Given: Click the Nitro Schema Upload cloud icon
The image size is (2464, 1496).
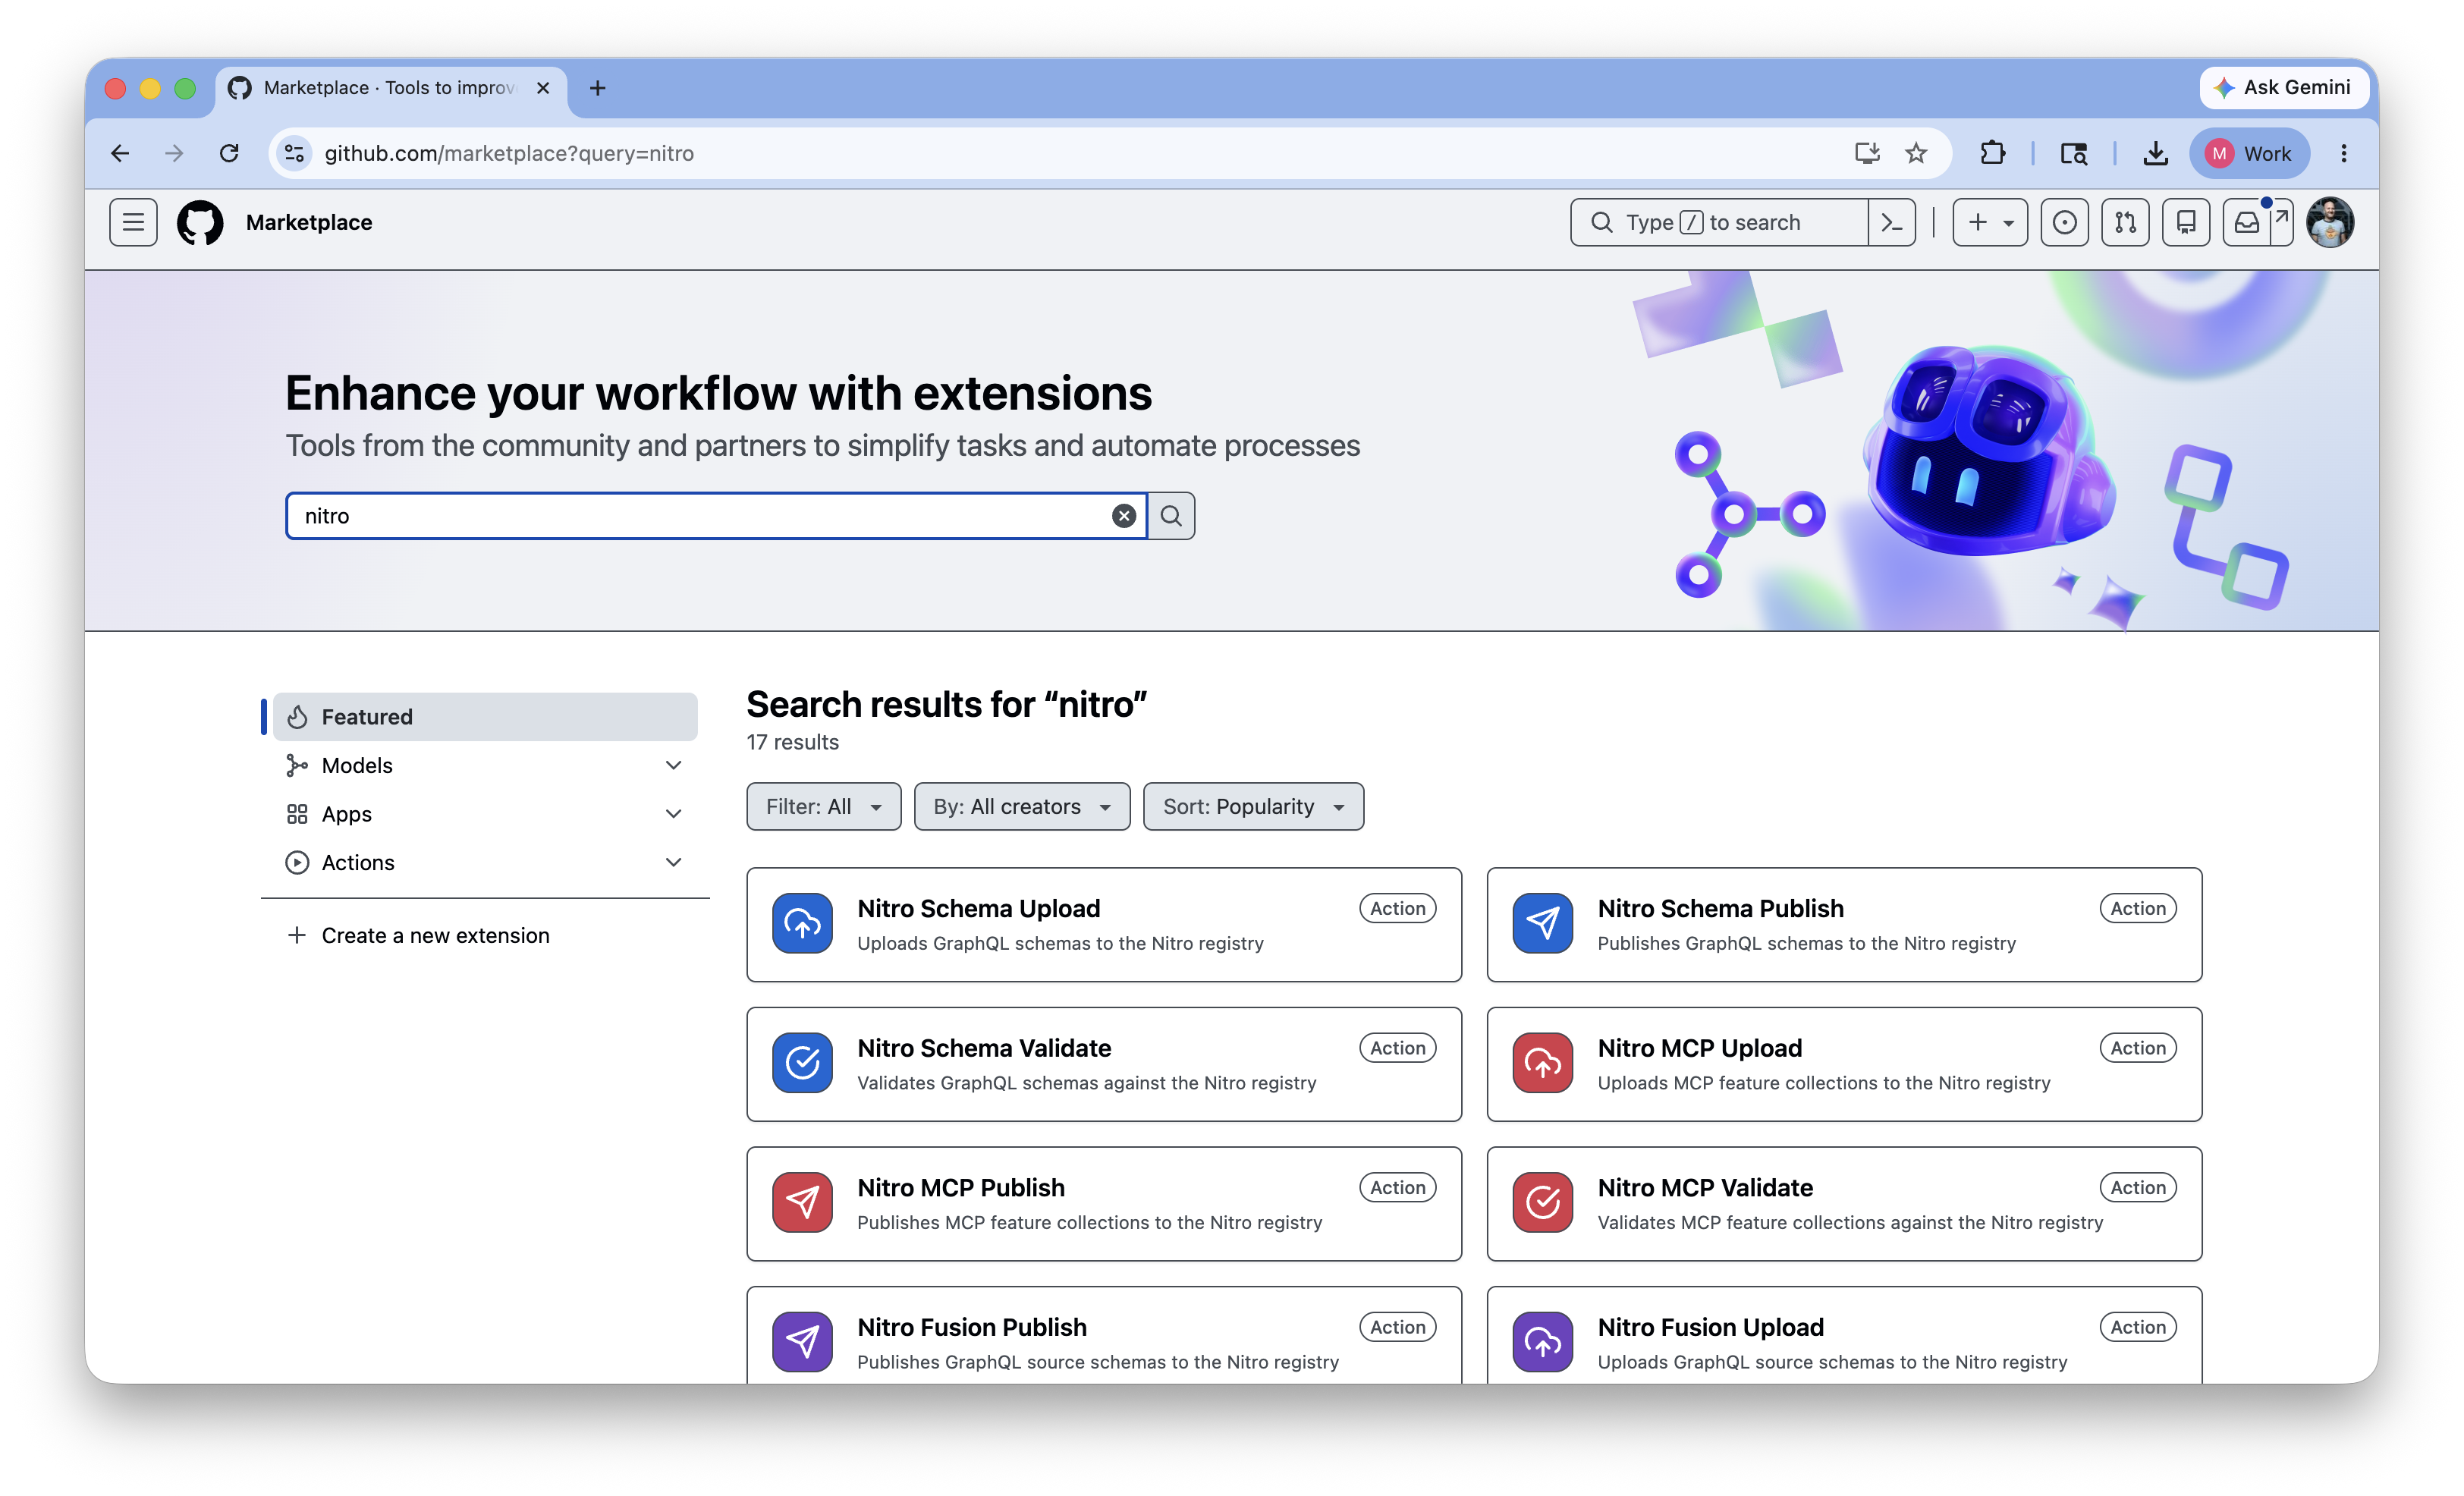Looking at the screenshot, I should [x=802, y=923].
